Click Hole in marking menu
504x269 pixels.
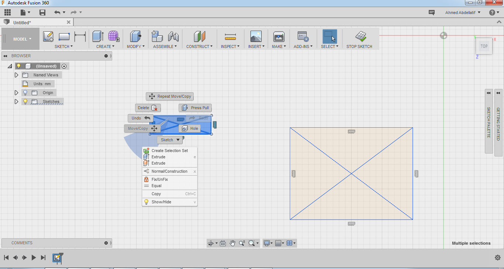(x=190, y=128)
